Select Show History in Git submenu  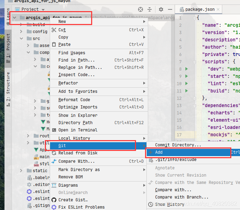(x=193, y=204)
